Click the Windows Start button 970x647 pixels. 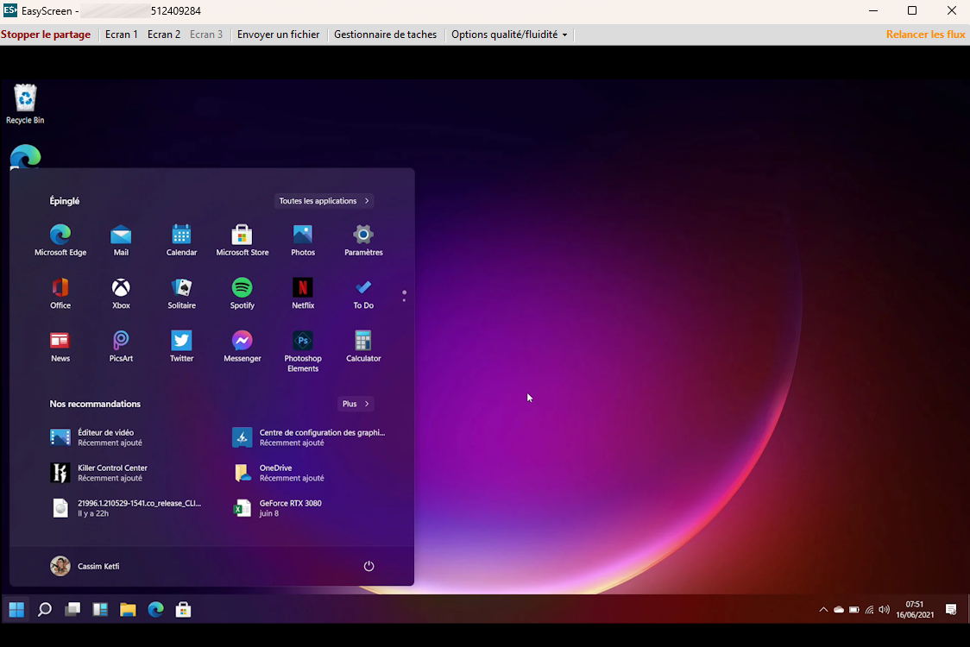click(16, 610)
